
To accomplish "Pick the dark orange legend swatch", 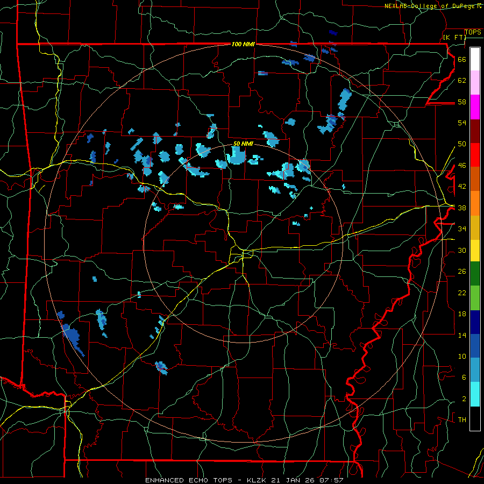I will tap(475, 179).
